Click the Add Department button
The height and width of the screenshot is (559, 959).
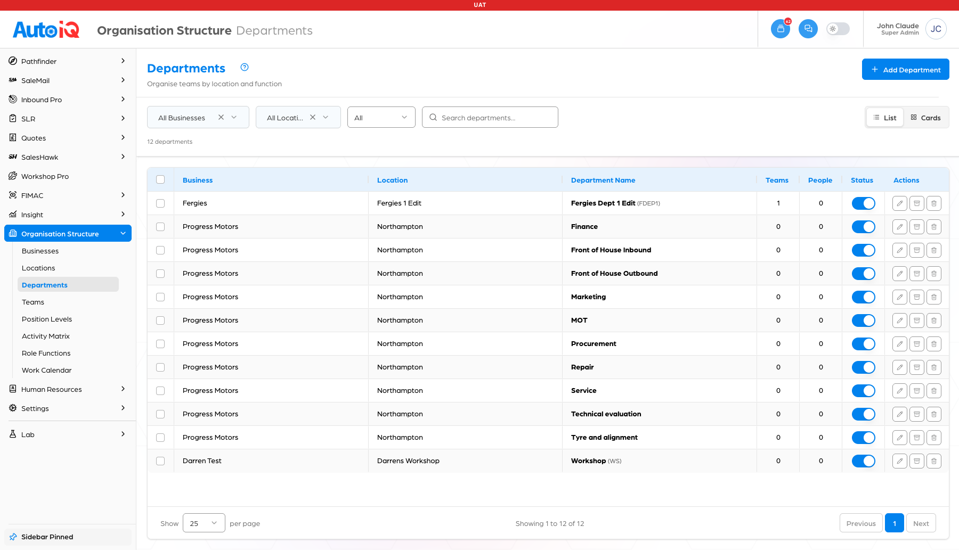[905, 69]
